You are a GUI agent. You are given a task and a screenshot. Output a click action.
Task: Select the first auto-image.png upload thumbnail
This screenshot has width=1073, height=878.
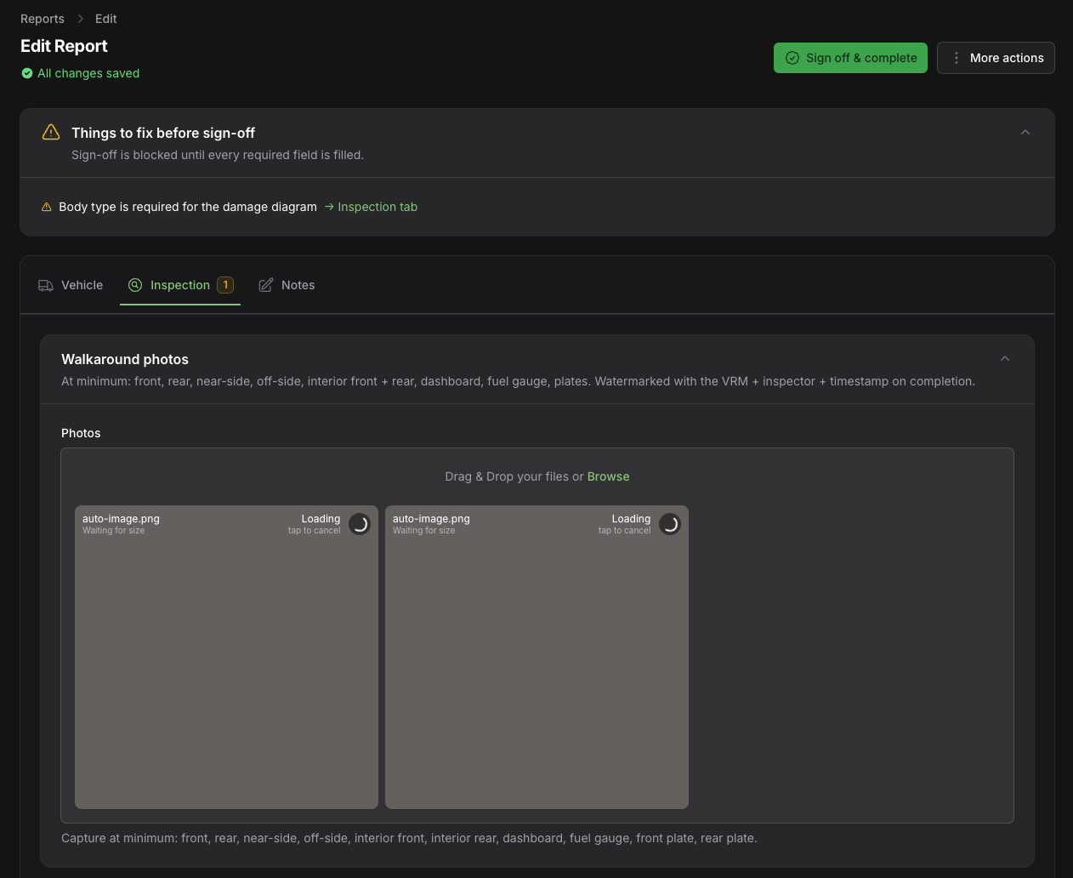pos(226,657)
